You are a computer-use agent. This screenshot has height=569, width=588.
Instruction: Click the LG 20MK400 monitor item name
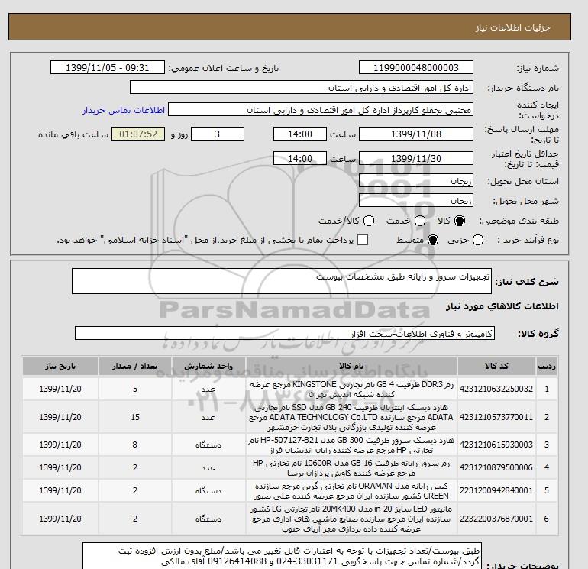click(x=351, y=519)
